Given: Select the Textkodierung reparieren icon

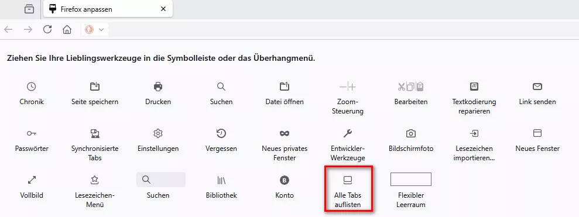Looking at the screenshot, I should click(x=474, y=87).
